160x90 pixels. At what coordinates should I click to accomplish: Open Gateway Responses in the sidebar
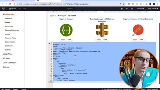12,30
